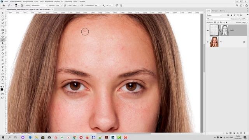Image resolution: width=249 pixels, height=140 pixels.
Task: Switch to the Каналы panel tab
Action: click(223, 11)
